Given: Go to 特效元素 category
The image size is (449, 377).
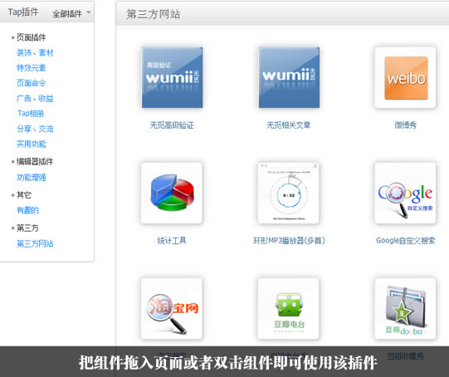Looking at the screenshot, I should pyautogui.click(x=32, y=68).
